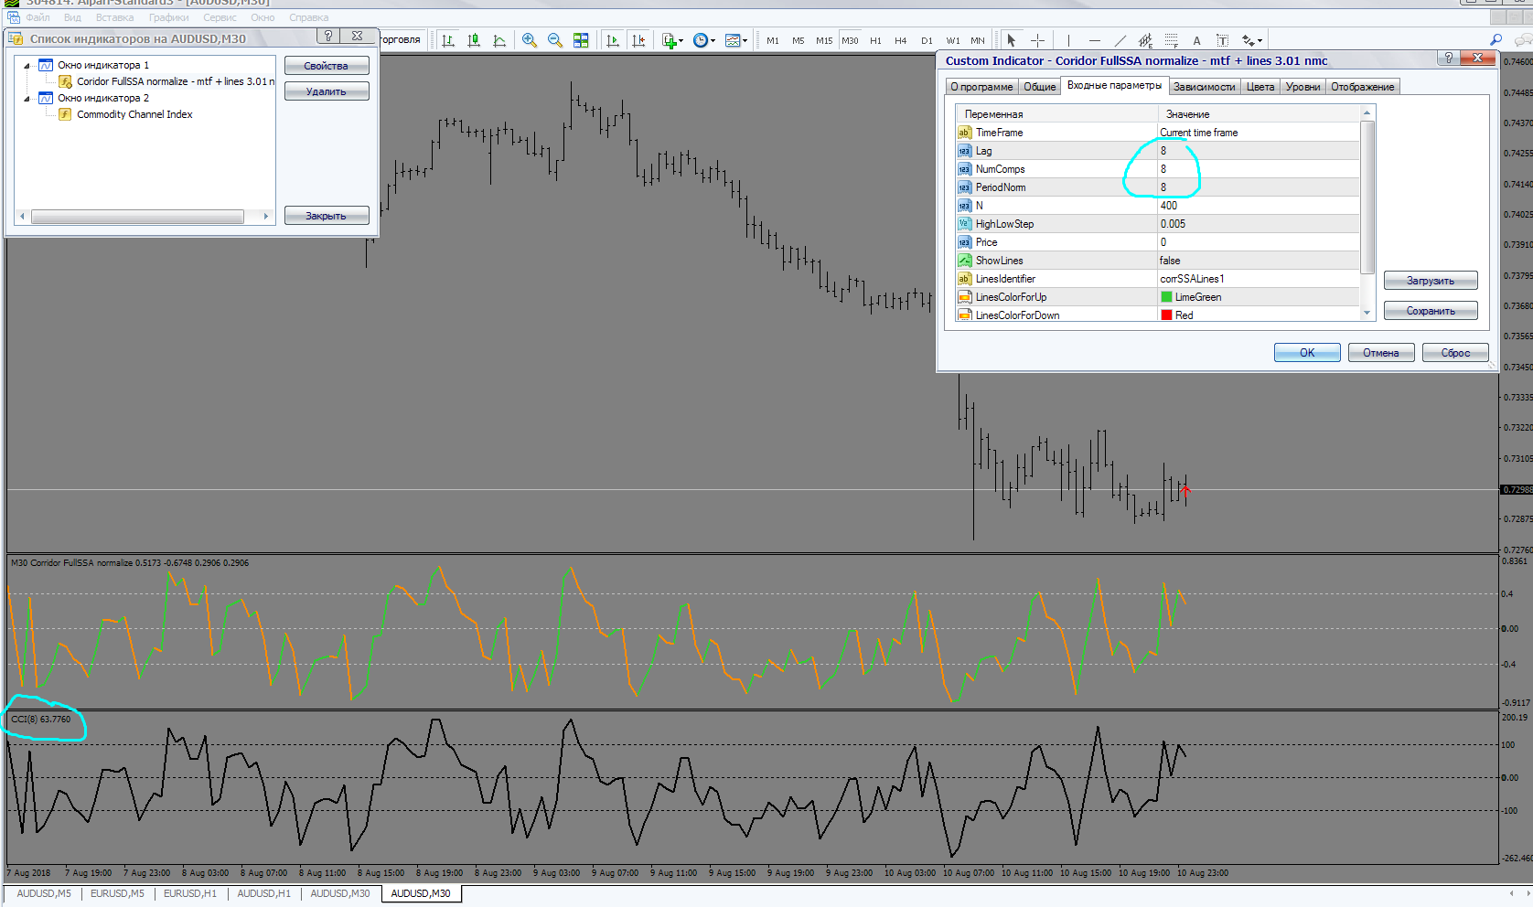Open the Зависимости tab

(x=1204, y=87)
